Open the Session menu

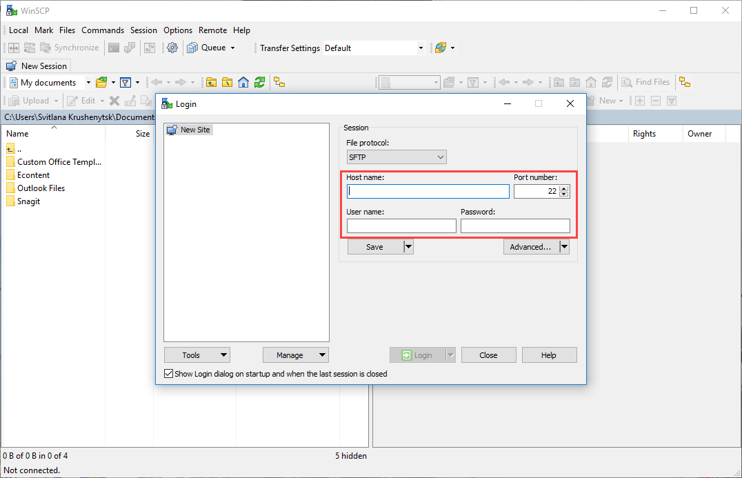143,30
